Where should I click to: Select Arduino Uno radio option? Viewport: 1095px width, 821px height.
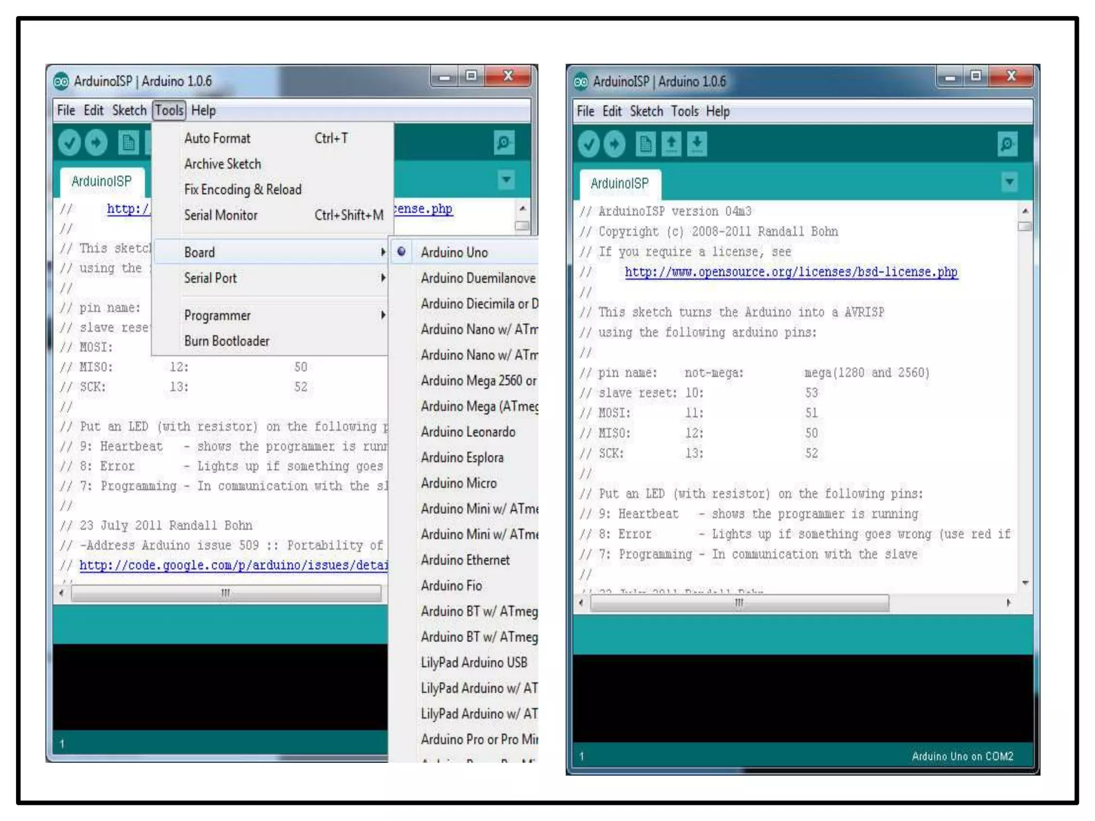pos(453,252)
